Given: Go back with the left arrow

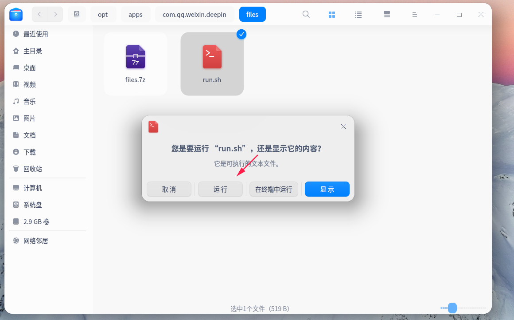Looking at the screenshot, I should pos(39,15).
